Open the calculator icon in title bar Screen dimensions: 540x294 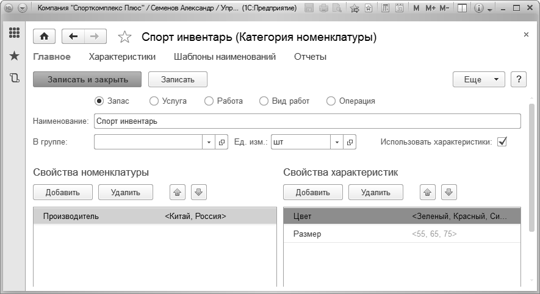[386, 8]
